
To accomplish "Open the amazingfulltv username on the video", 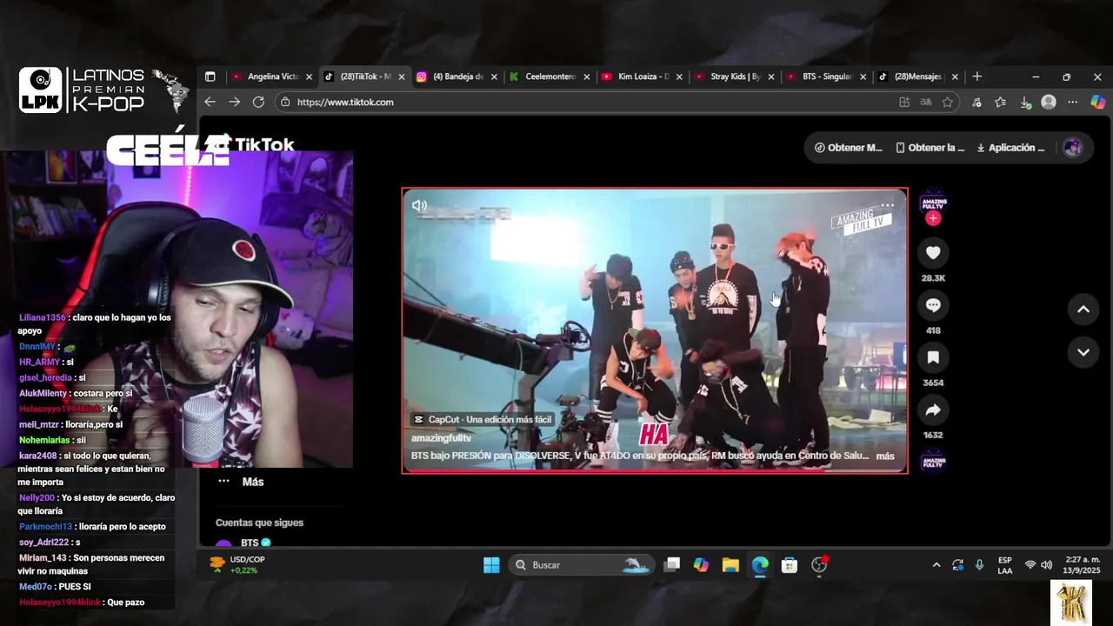I will 441,438.
